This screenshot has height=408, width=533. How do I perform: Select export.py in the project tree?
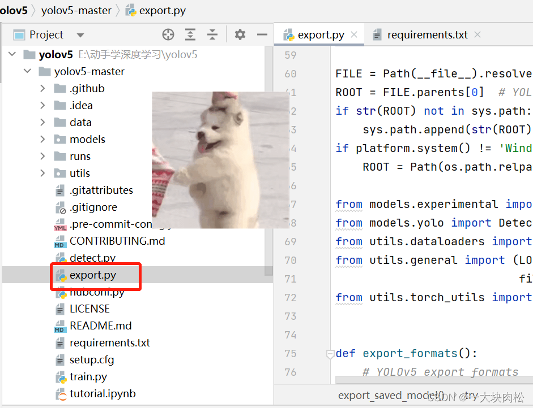pos(93,275)
